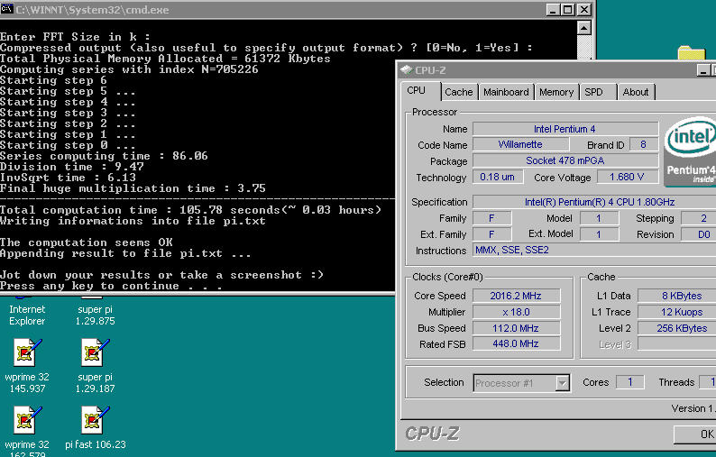Click the x 18.0 multiplier value

click(516, 312)
